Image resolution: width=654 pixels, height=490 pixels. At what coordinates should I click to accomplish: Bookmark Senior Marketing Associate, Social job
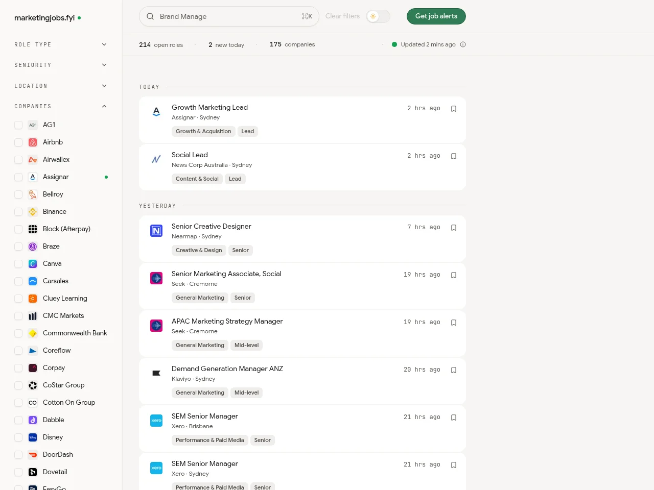tap(454, 275)
